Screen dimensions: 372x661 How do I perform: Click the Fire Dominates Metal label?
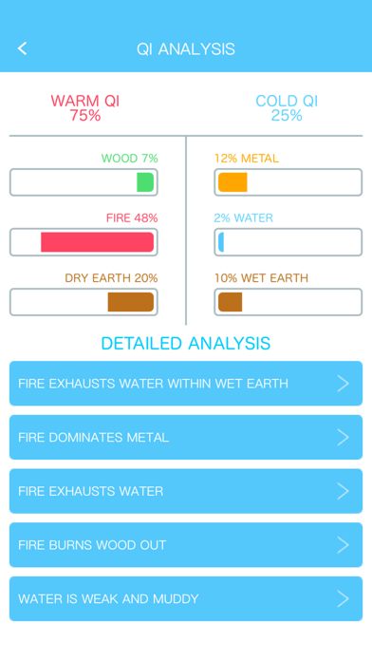click(94, 438)
